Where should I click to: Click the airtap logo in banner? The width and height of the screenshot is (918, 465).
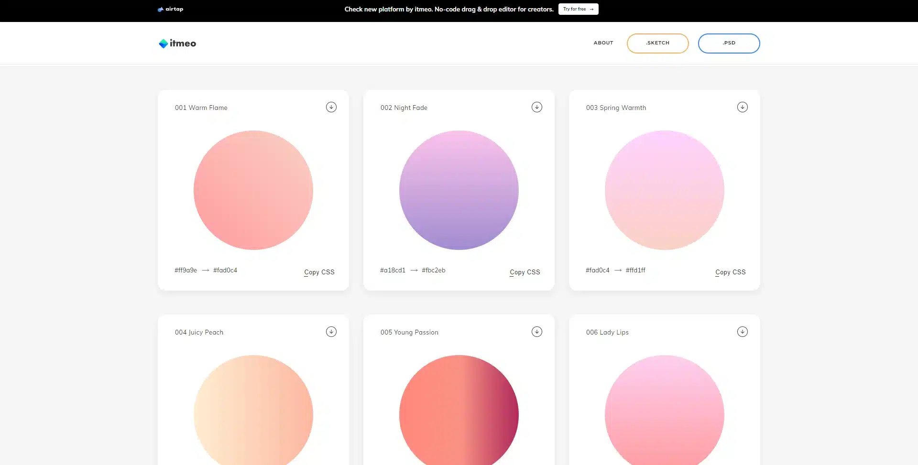[171, 9]
